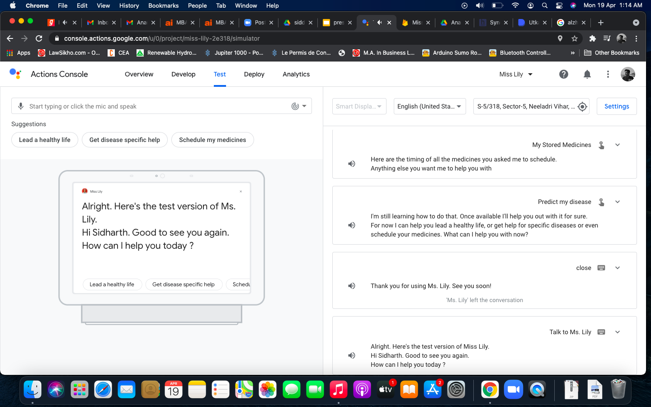The height and width of the screenshot is (407, 651).
Task: Click the keyboard icon beside Talk to Ms. Lily
Action: point(601,332)
